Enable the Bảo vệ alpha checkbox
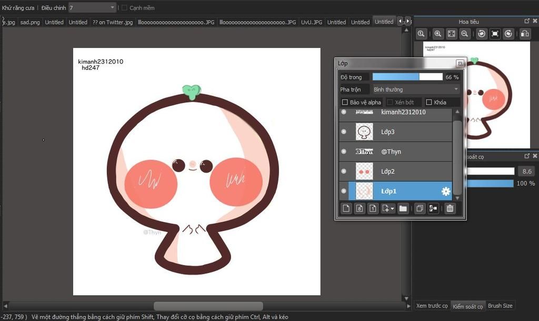Screen dimensions: 539x321 (x=345, y=102)
